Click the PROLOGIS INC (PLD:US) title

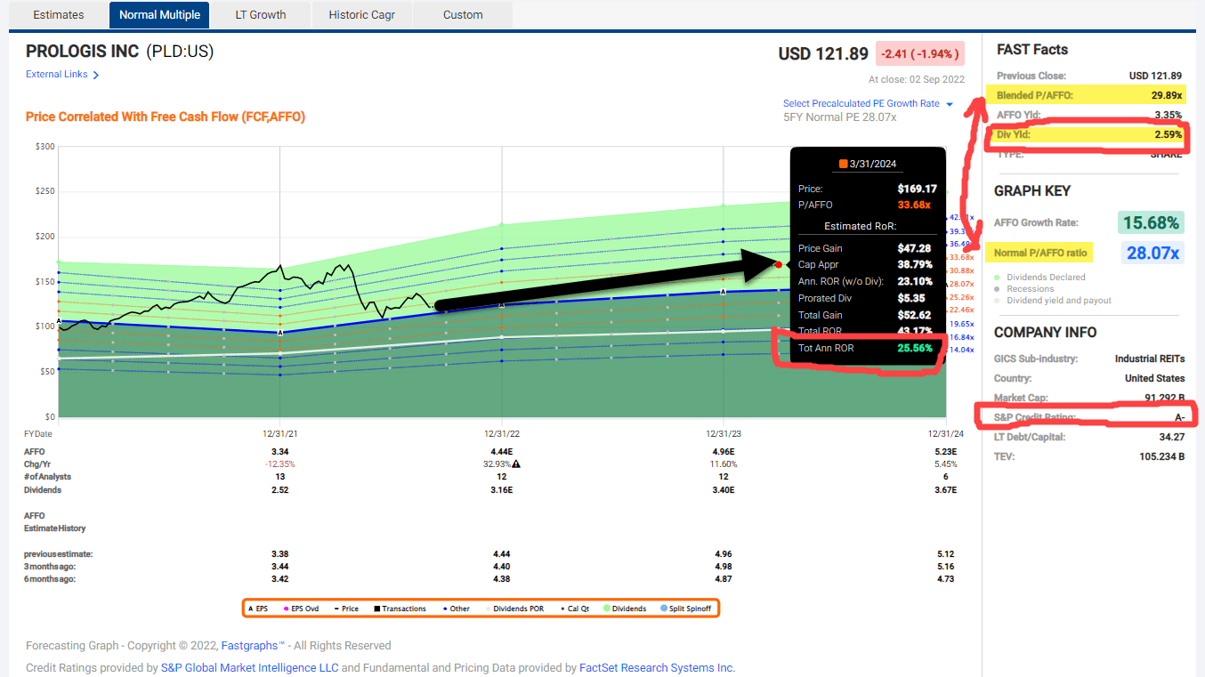120,52
